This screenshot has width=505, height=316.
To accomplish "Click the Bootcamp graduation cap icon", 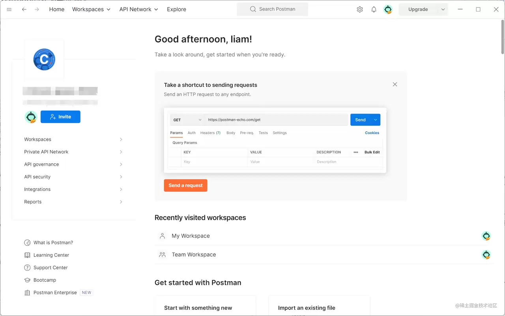I will [27, 280].
